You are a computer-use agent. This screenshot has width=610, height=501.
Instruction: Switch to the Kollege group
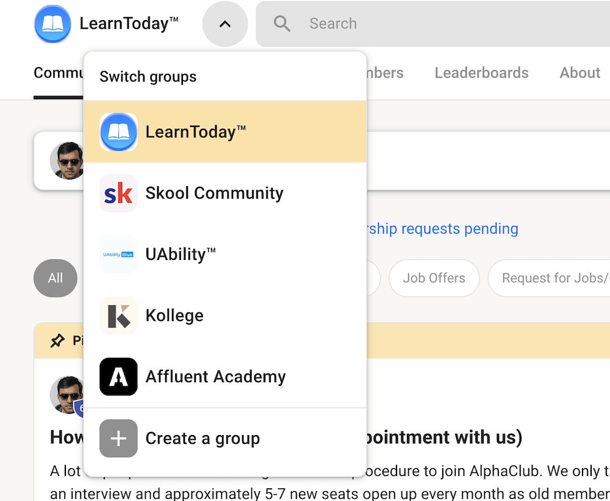(174, 315)
